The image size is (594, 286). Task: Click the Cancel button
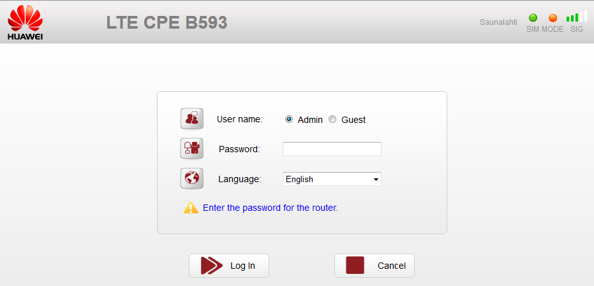coord(375,266)
